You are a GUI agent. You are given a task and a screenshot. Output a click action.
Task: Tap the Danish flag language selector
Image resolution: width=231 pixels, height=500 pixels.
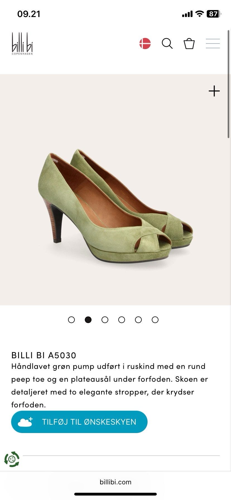tap(145, 44)
